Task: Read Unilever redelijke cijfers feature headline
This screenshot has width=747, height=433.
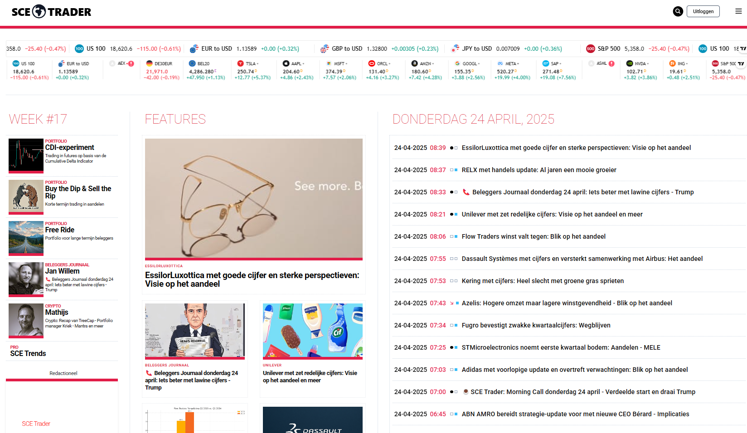Action: 310,376
